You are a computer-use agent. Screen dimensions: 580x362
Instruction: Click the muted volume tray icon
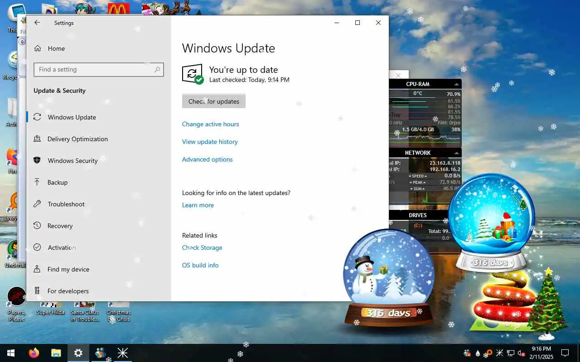click(x=521, y=353)
